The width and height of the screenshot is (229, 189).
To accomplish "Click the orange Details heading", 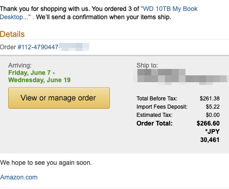I will (x=12, y=34).
